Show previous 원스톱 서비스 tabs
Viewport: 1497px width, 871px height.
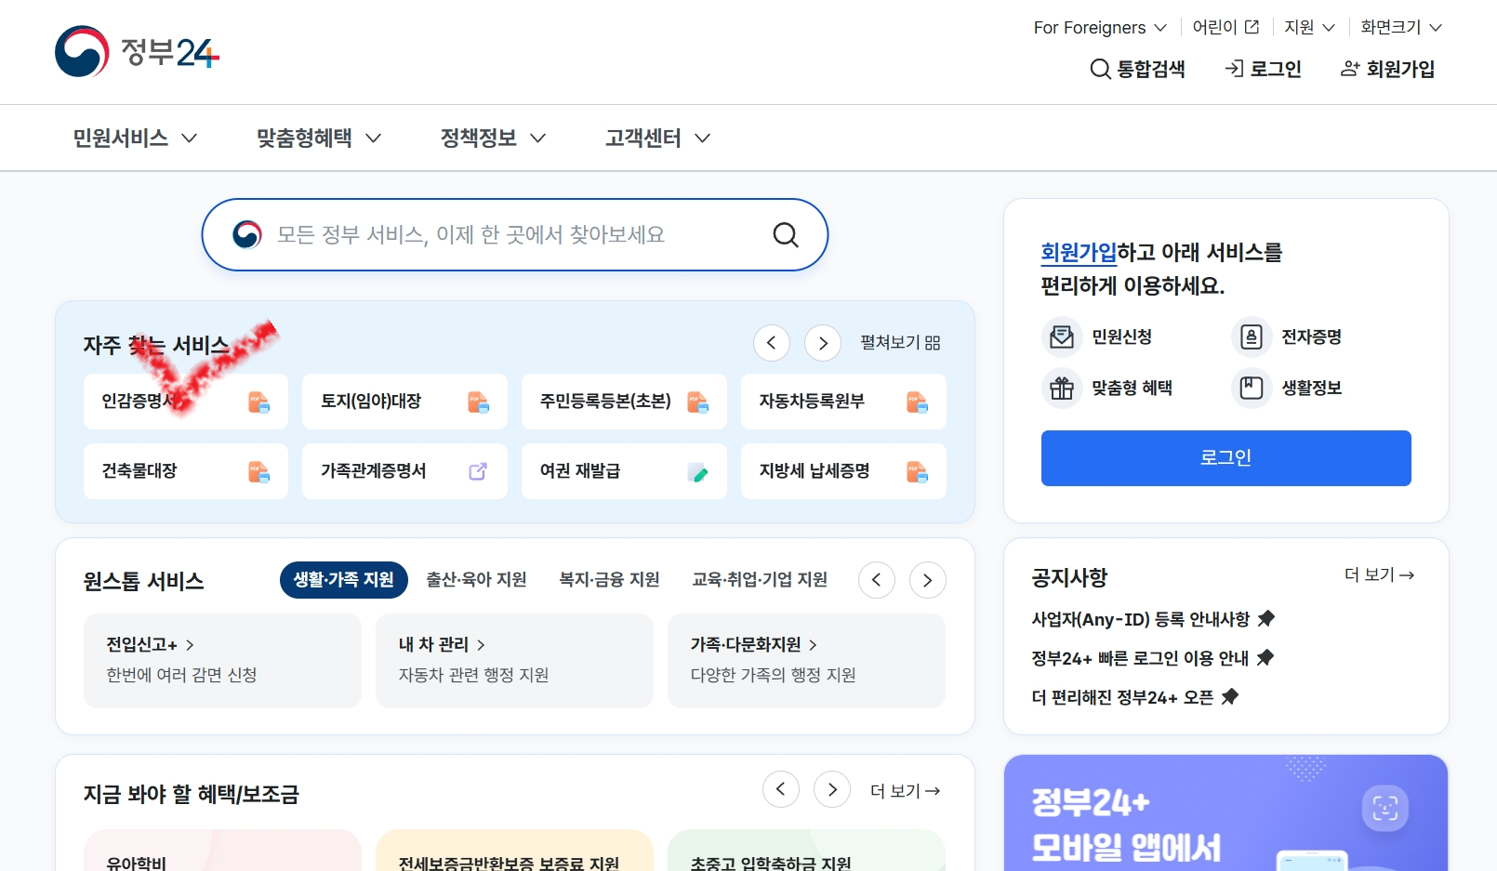pos(877,580)
